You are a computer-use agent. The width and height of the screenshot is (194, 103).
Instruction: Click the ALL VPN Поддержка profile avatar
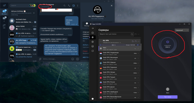[97, 10]
